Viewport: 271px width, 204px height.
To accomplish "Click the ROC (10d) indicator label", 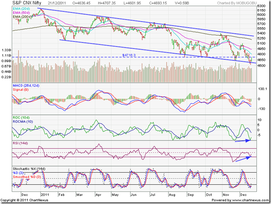I will point(21,118).
